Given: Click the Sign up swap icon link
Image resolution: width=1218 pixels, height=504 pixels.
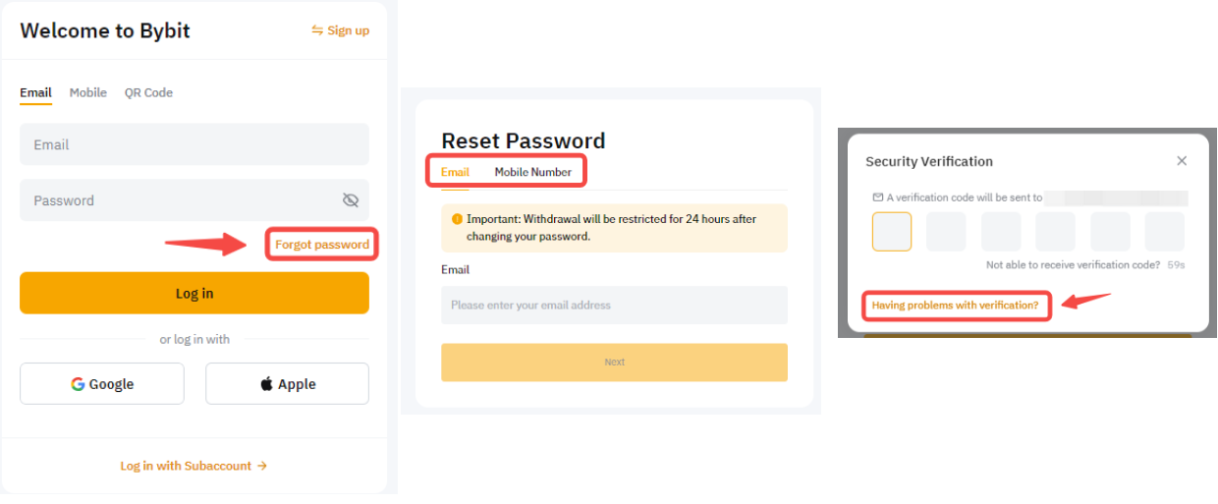Looking at the screenshot, I should [x=340, y=30].
